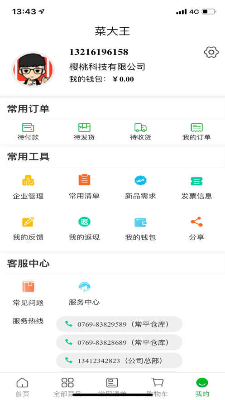
Task: Switch to the 购物车 cart tab
Action: pos(158,387)
